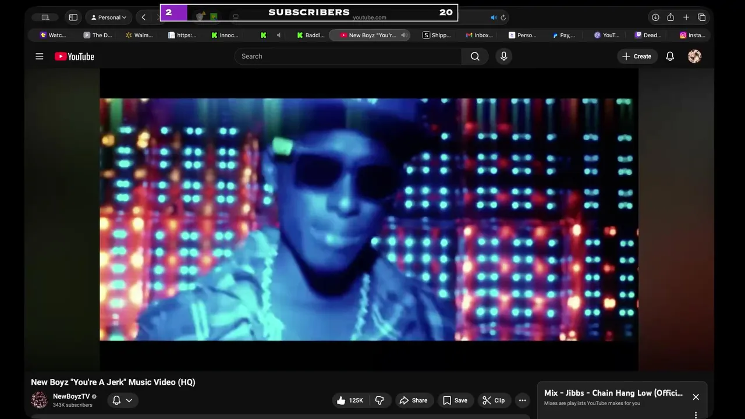Click 'Mixes are playlists YouTube makes' text
This screenshot has height=419, width=745.
pyautogui.click(x=592, y=403)
